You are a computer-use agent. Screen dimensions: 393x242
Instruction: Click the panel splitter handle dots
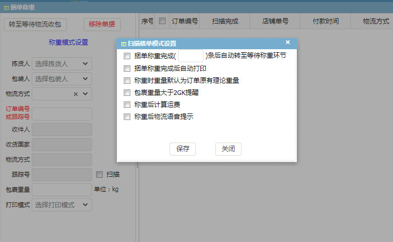coord(137,165)
